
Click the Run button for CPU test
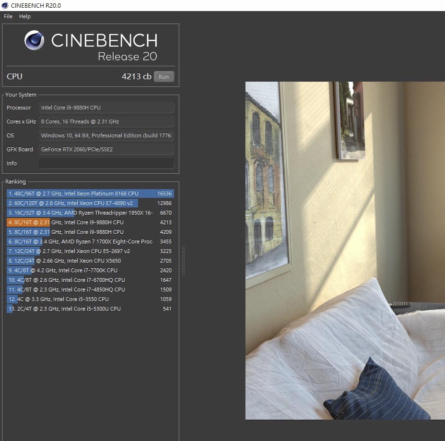(x=164, y=77)
